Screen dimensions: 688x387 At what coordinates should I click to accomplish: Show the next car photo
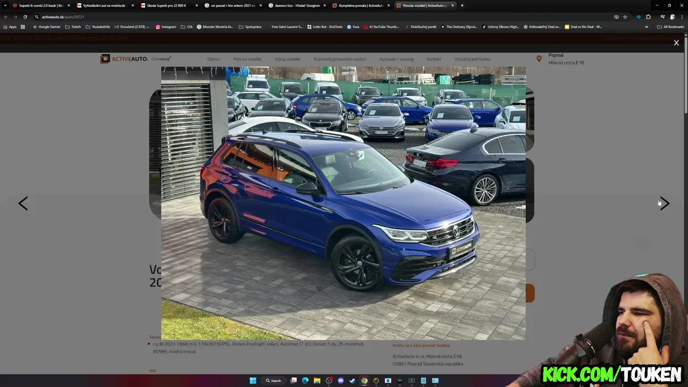[x=665, y=203]
